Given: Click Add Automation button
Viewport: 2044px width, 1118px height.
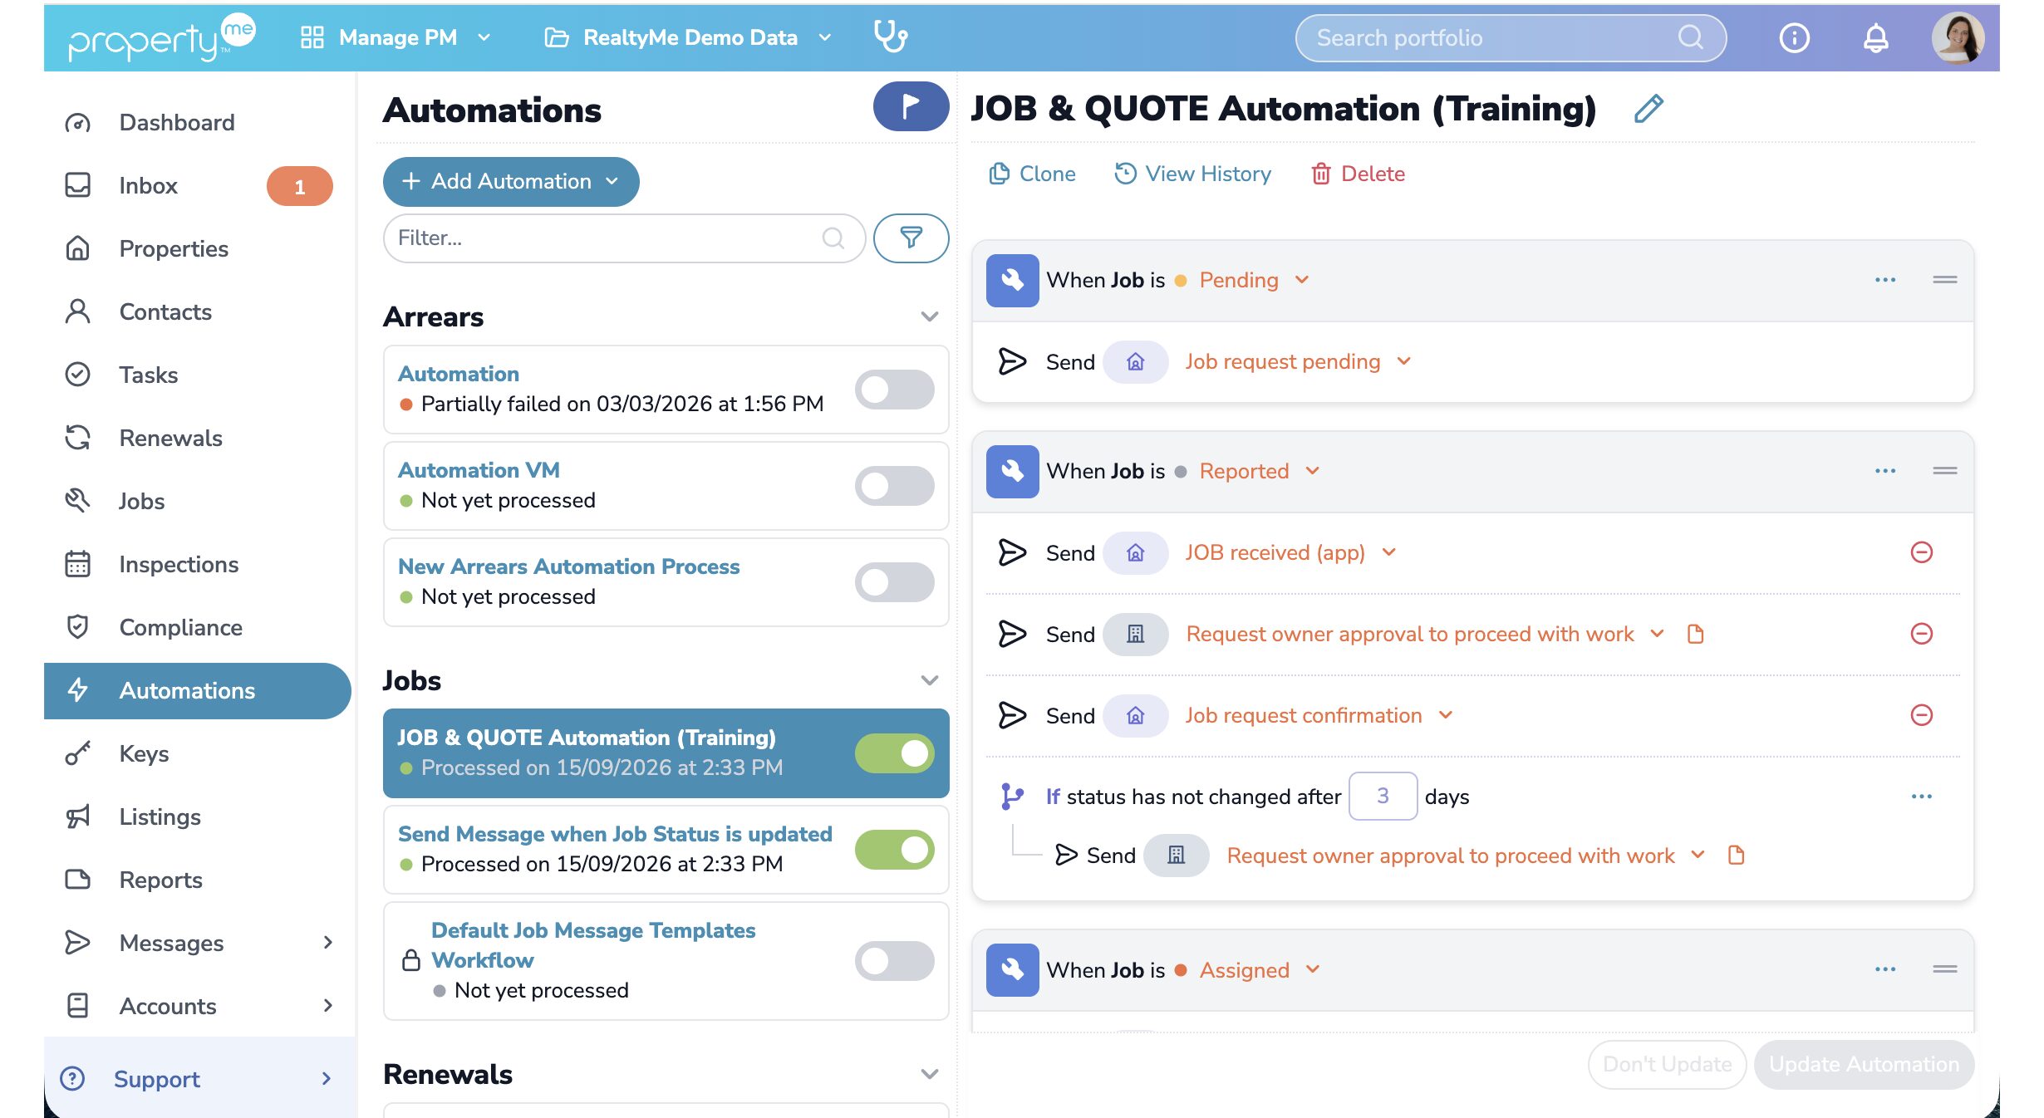Looking at the screenshot, I should click(511, 181).
